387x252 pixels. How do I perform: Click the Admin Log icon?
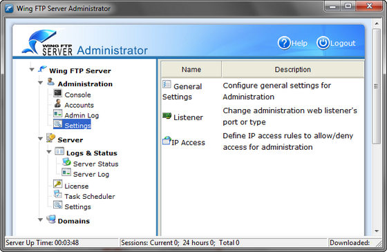(x=58, y=114)
